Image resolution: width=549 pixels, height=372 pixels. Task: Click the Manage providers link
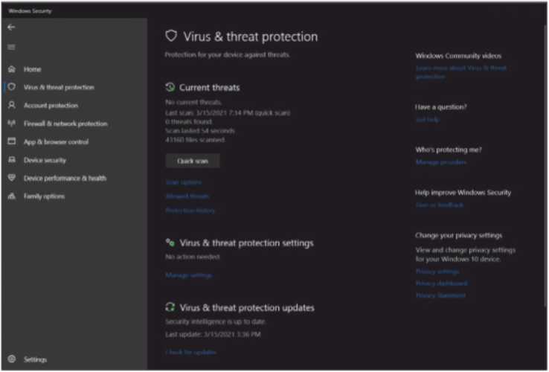coord(441,162)
